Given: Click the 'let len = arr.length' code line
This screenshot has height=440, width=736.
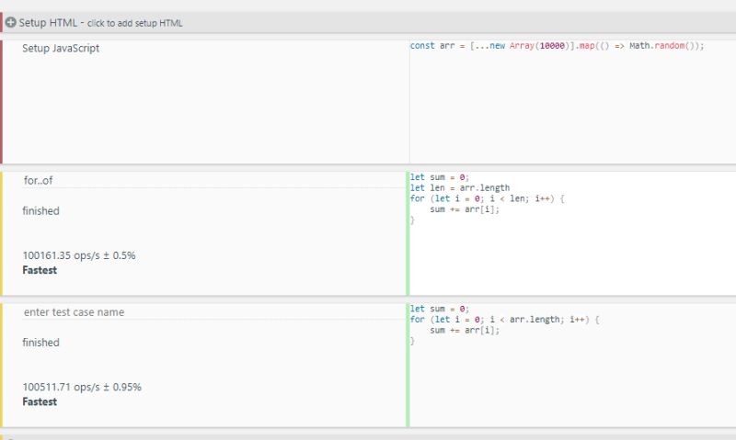Looking at the screenshot, I should pyautogui.click(x=459, y=188).
